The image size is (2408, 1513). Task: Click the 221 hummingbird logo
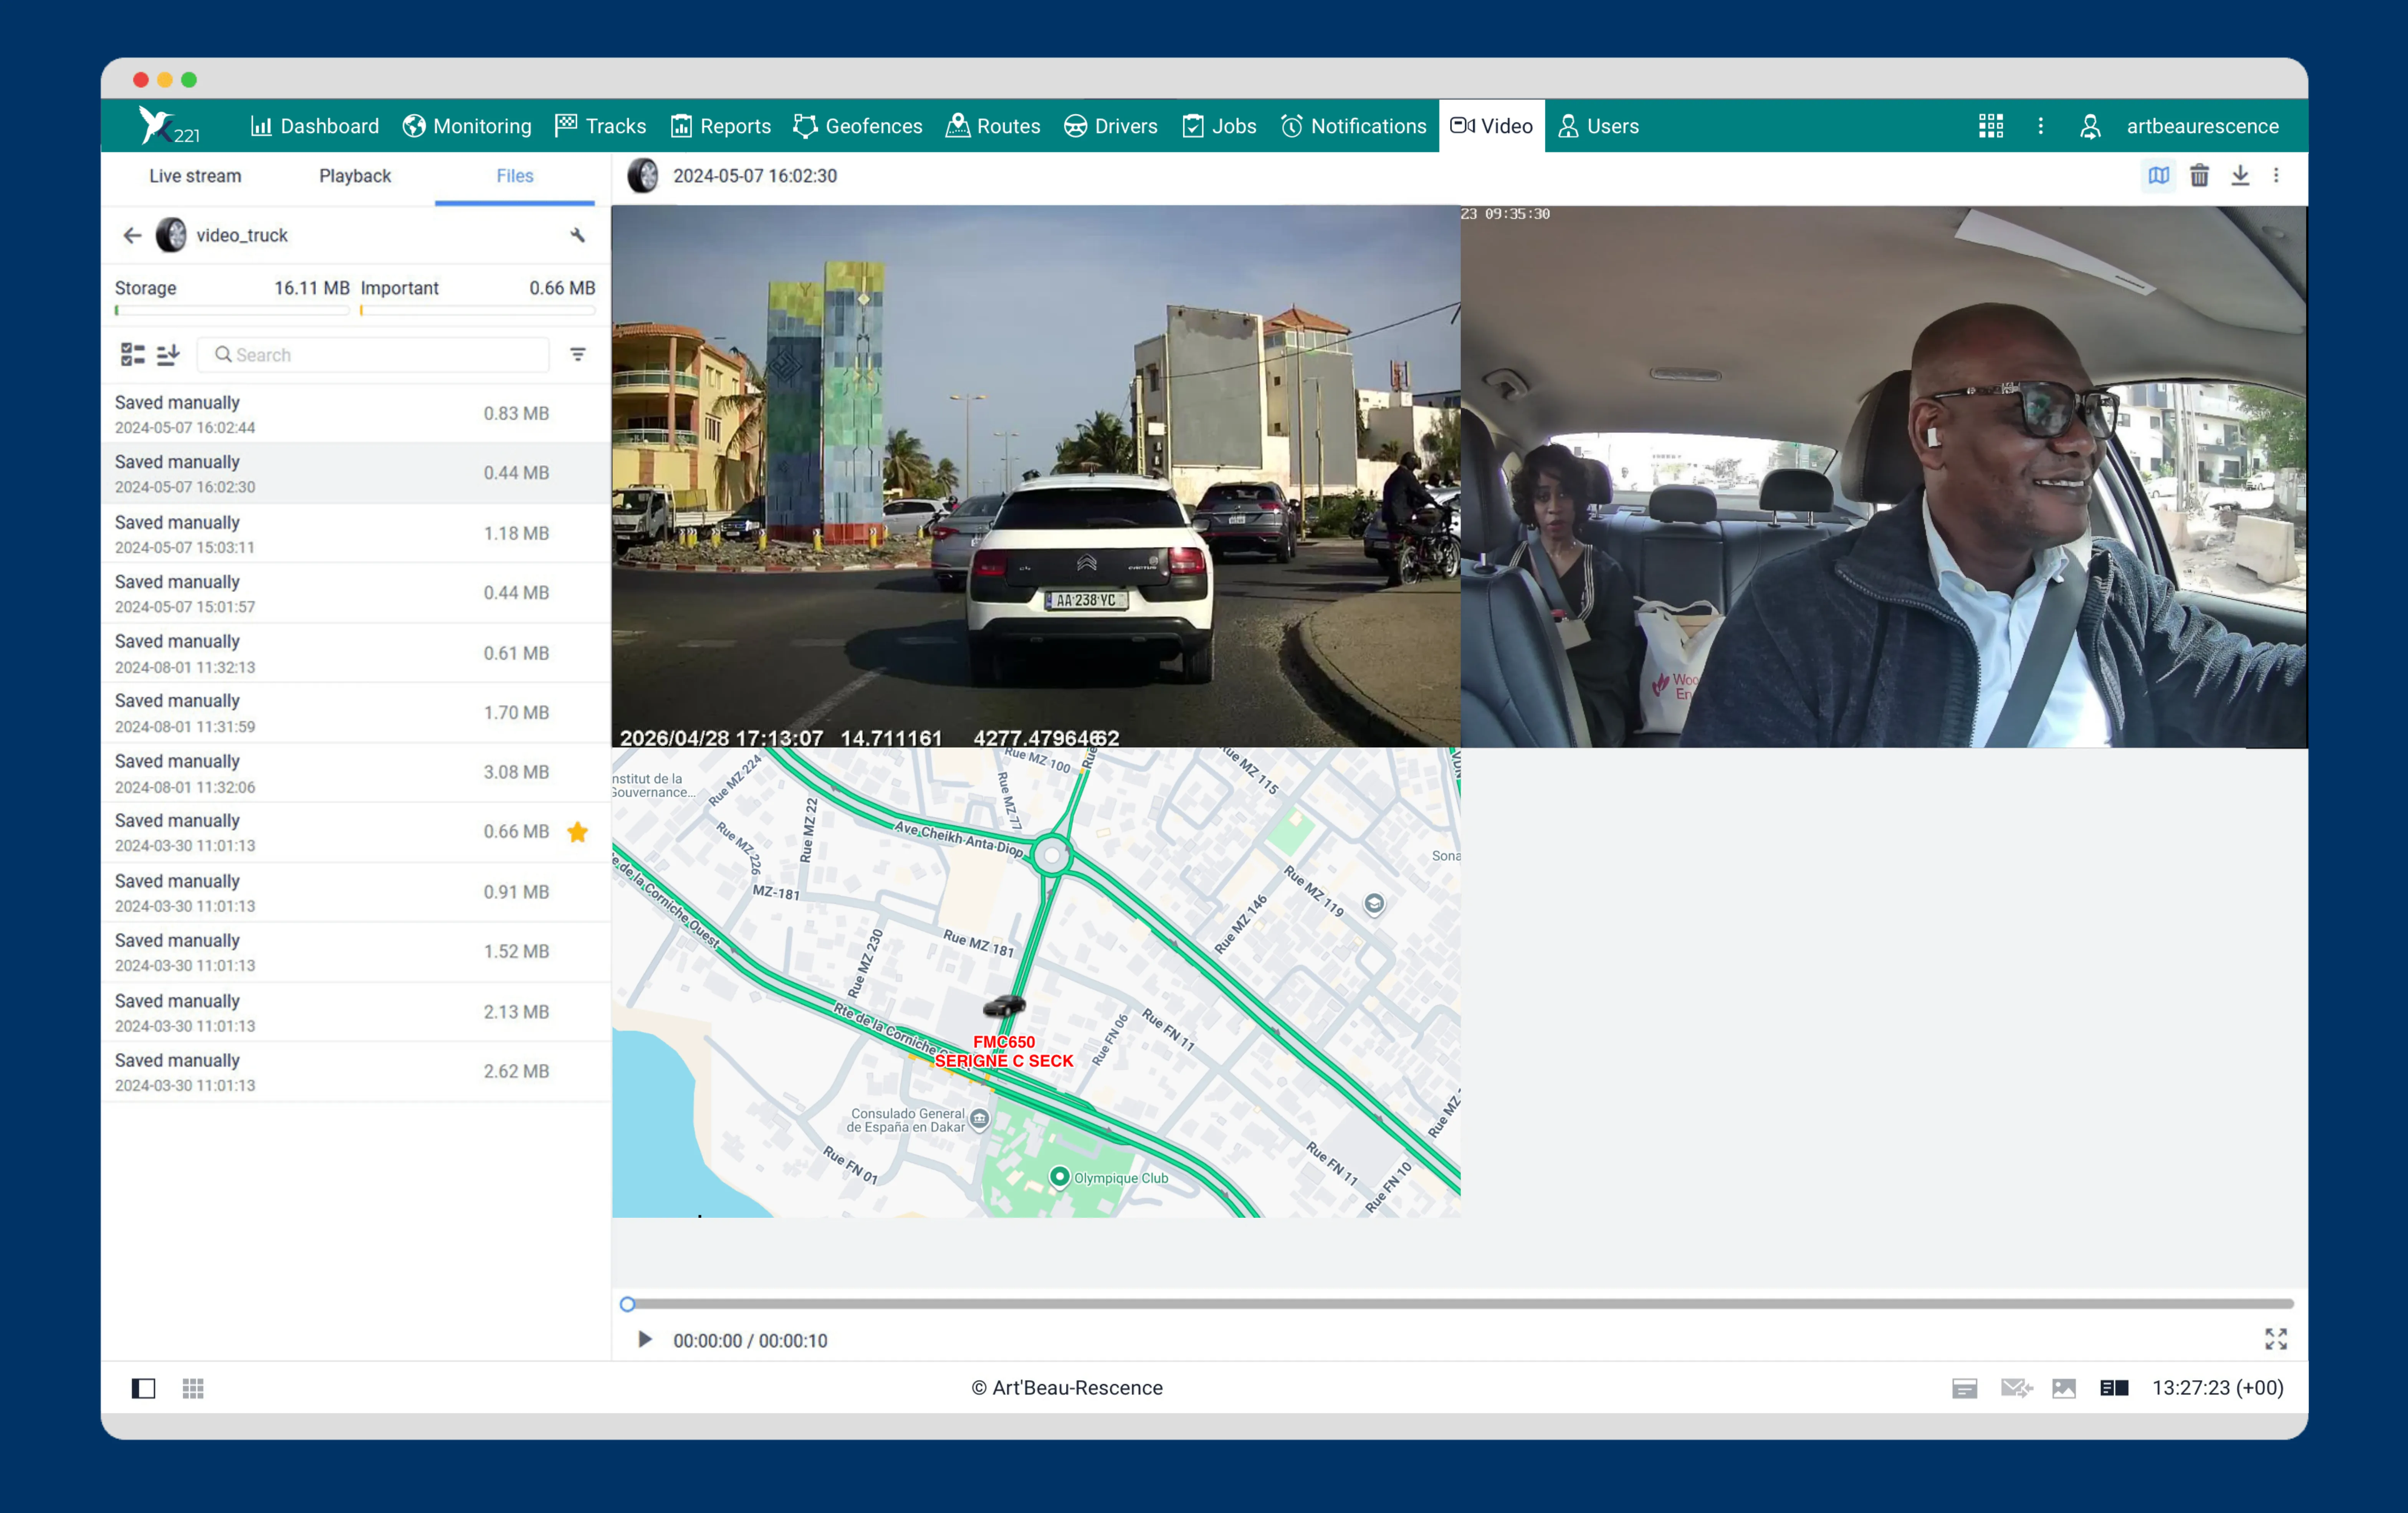pos(169,126)
